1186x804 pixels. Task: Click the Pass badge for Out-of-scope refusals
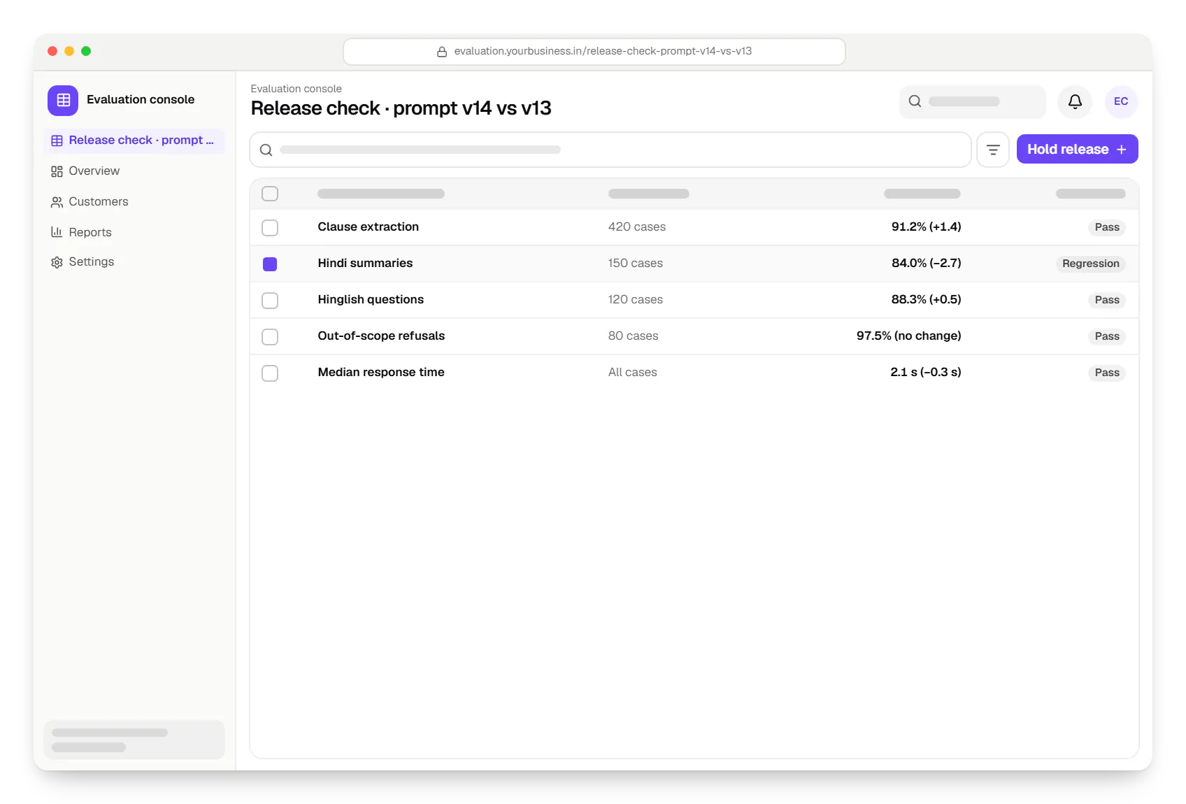[1106, 336]
